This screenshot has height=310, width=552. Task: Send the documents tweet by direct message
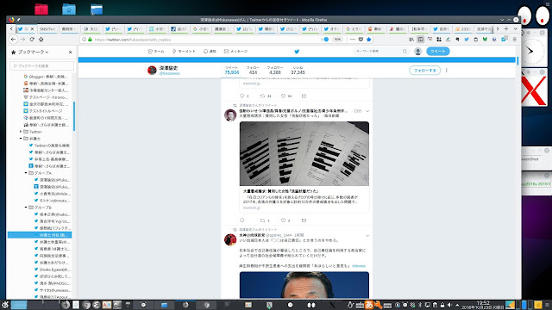click(304, 220)
